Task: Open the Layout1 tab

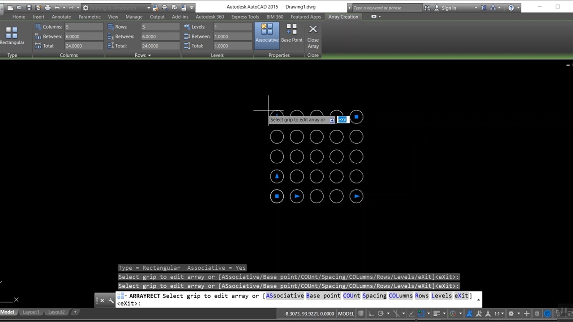Action: pyautogui.click(x=31, y=312)
